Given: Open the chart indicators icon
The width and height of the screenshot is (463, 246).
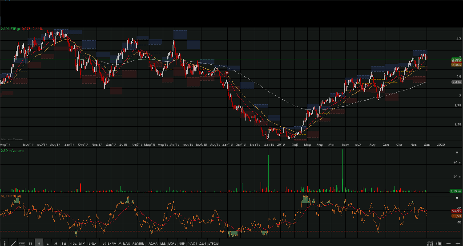Looking at the screenshot, I should (x=430, y=243).
